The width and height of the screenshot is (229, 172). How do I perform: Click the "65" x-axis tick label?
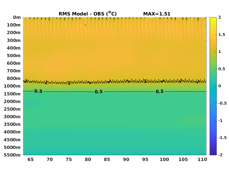31,159
